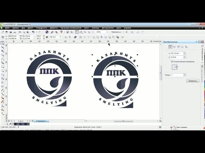Open the Упорядочить menu
The image size is (205, 153).
(x=41, y=28)
